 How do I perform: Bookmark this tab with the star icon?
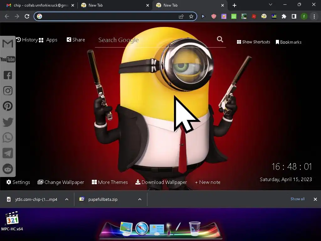point(191,16)
